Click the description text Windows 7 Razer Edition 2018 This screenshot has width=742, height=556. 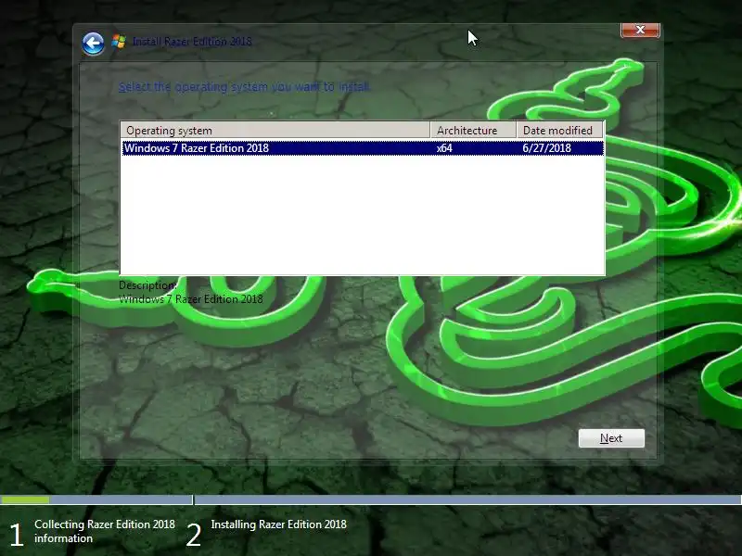point(191,298)
